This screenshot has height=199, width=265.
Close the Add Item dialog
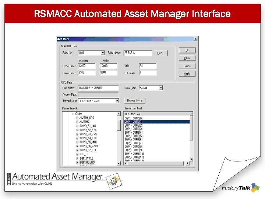[195, 39]
